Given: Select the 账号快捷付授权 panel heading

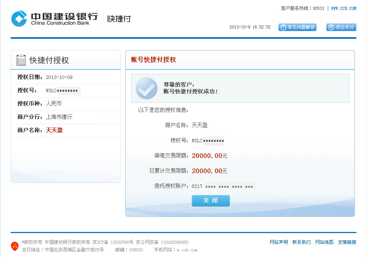Looking at the screenshot, I should 153,60.
